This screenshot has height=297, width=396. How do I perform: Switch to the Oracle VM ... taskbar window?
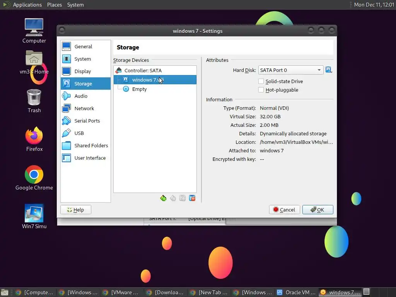coord(296,292)
